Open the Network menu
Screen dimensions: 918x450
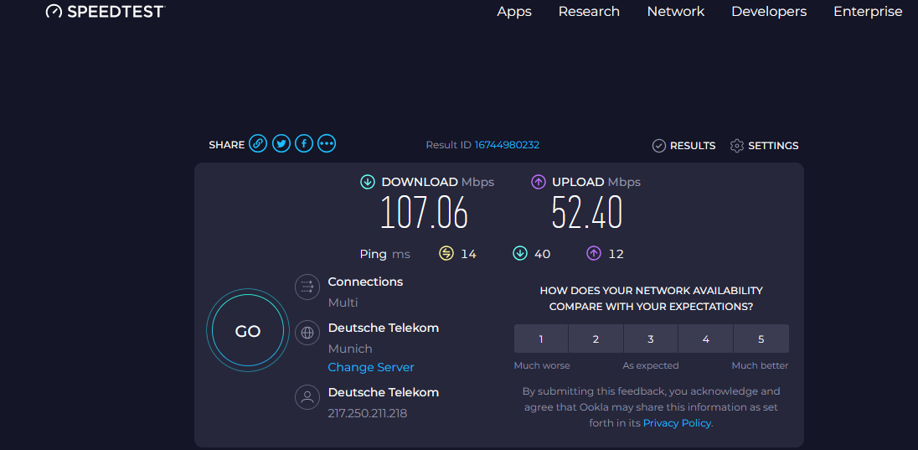tap(676, 11)
